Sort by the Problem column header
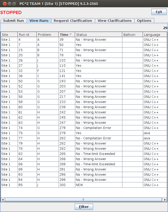Screen dimensions: 168x212 [47, 35]
